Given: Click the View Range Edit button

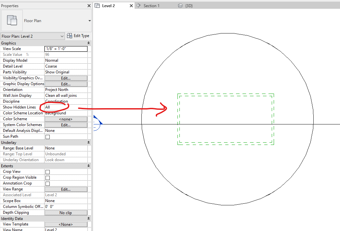Looking at the screenshot, I should pos(66,189).
